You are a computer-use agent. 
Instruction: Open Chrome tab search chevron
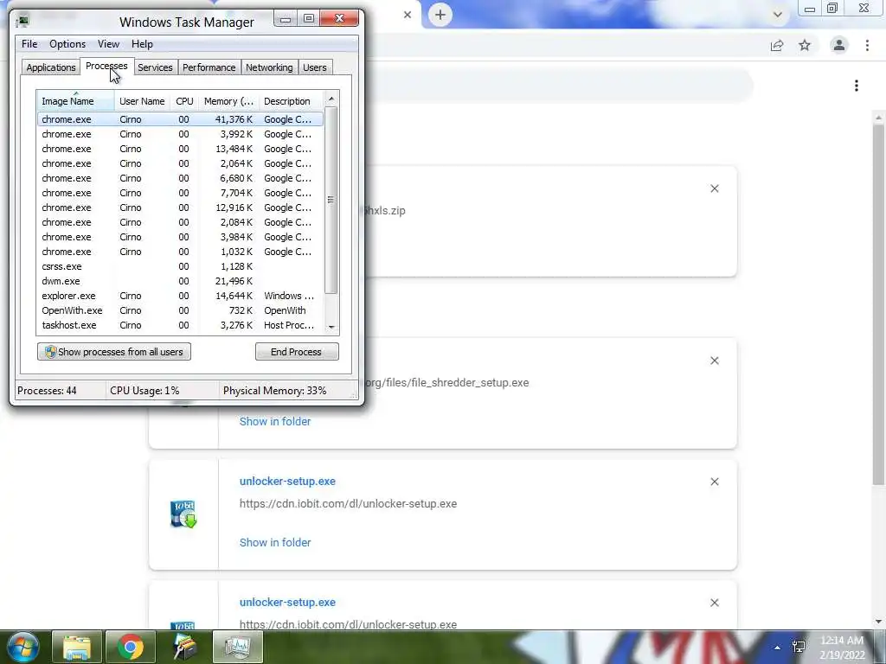tap(778, 15)
